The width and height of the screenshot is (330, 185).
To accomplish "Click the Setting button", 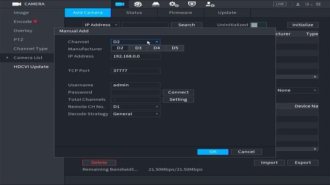I will (178, 99).
